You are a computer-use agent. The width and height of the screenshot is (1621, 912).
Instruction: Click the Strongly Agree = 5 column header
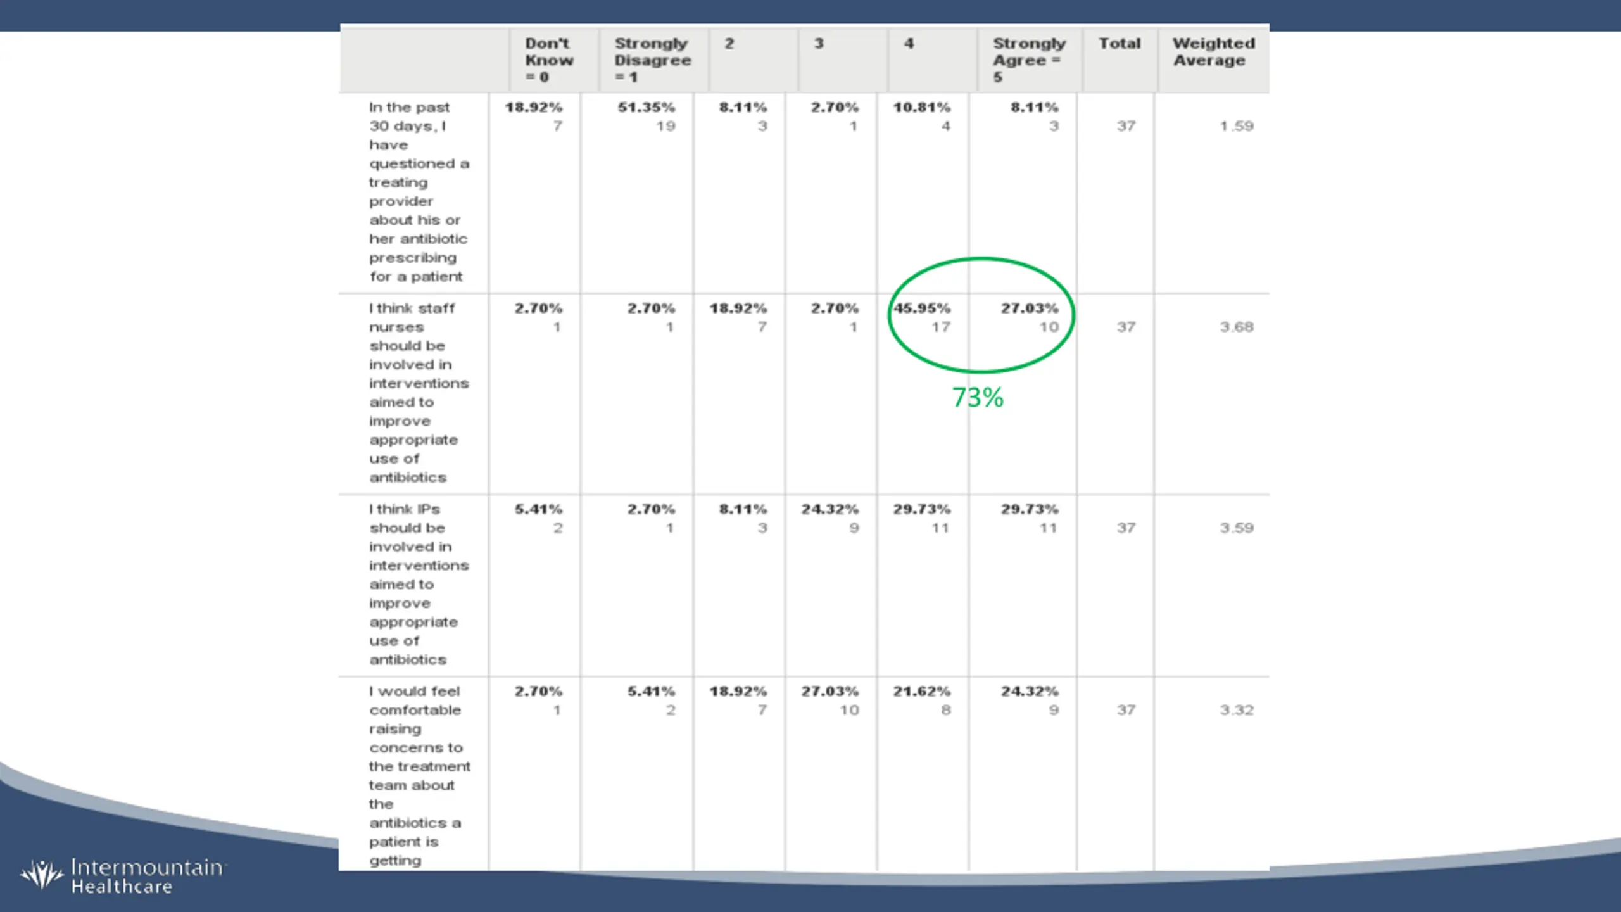point(1029,60)
